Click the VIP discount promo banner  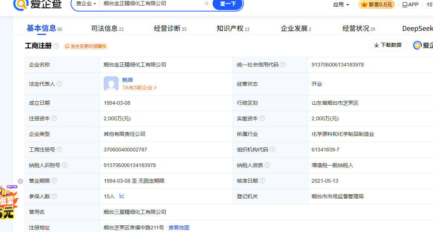[9, 203]
